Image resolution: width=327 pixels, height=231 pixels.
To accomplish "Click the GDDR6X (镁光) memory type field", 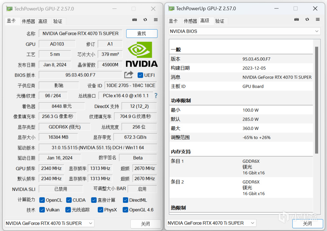I will coord(65,127).
